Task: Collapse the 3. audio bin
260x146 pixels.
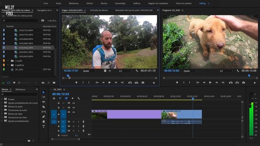Action: point(8,61)
